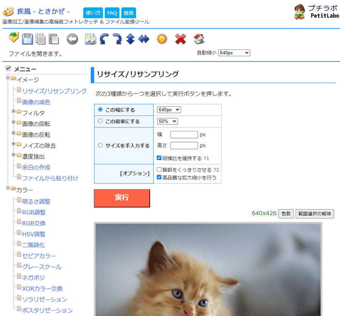Open 二階調化 menu item

click(34, 245)
